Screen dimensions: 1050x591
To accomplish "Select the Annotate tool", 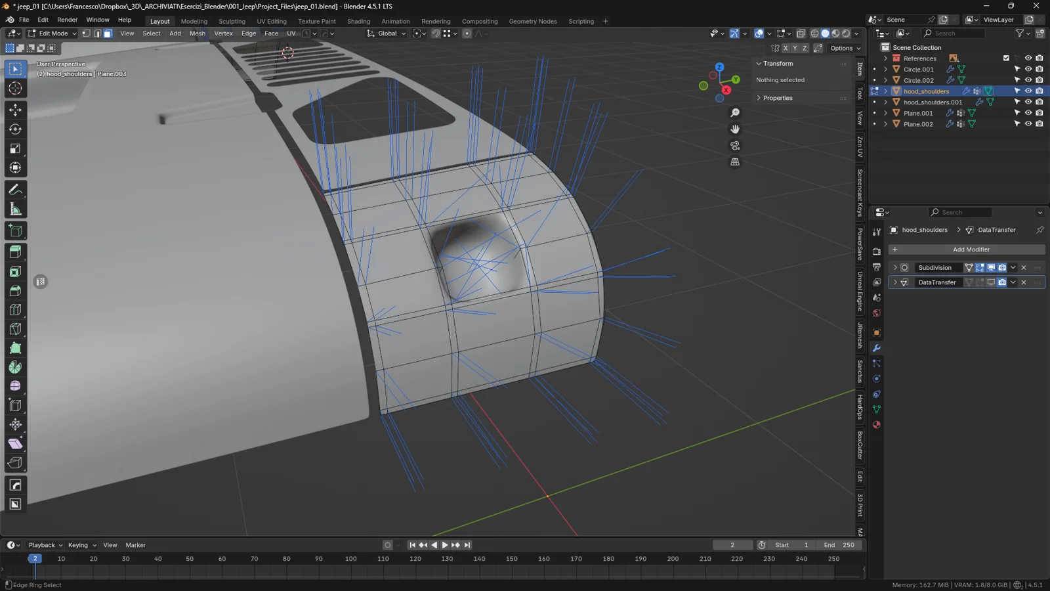I will click(x=15, y=190).
